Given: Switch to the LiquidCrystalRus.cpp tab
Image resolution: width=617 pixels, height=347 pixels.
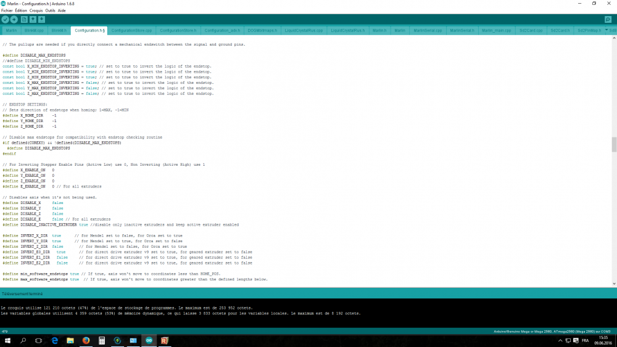Looking at the screenshot, I should pos(304,30).
